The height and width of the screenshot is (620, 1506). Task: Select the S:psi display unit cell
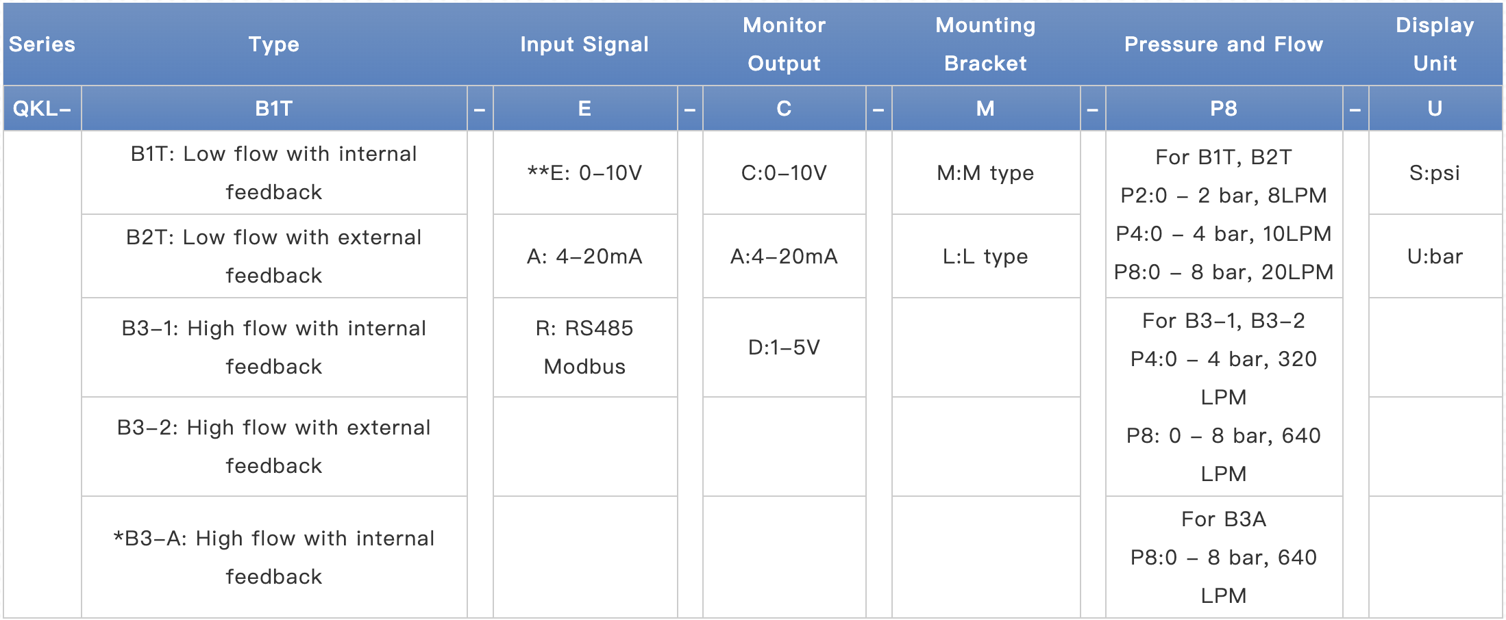click(1435, 172)
